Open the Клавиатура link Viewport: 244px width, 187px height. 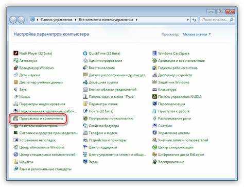click(167, 90)
